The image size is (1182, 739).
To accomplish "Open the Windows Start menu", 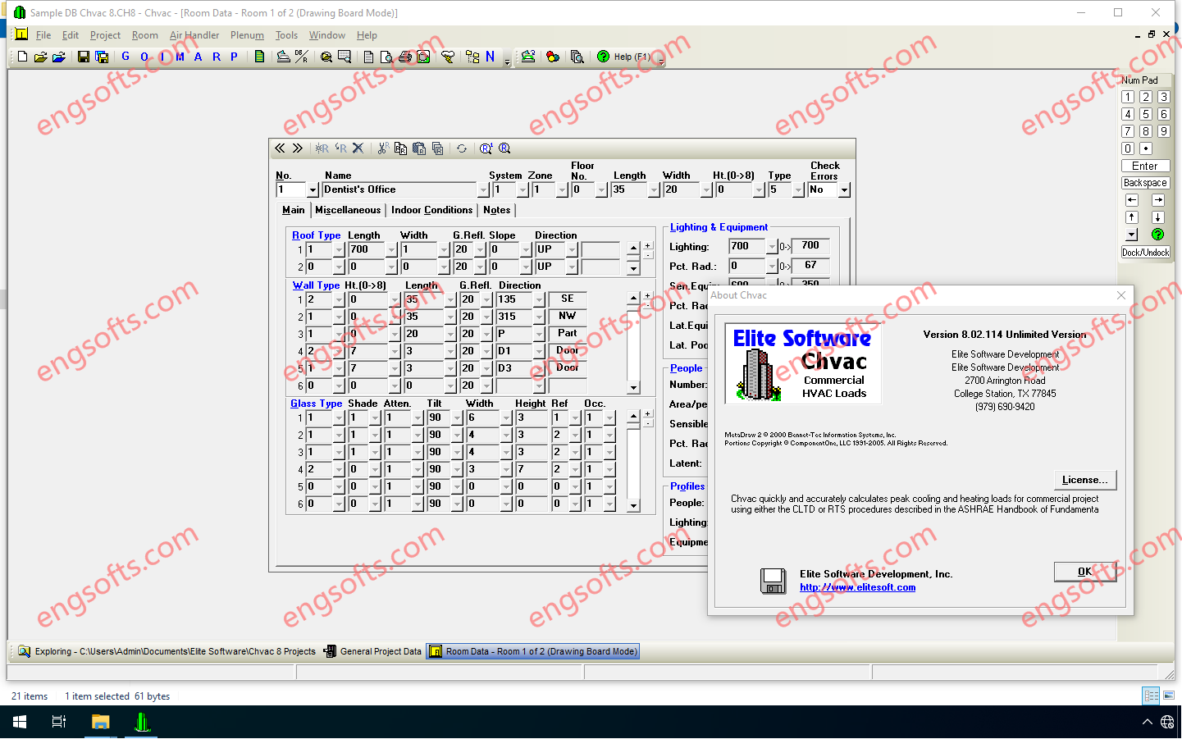I will pyautogui.click(x=20, y=722).
